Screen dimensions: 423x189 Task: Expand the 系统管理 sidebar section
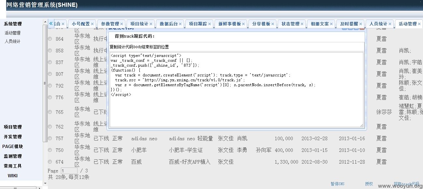coord(13,24)
